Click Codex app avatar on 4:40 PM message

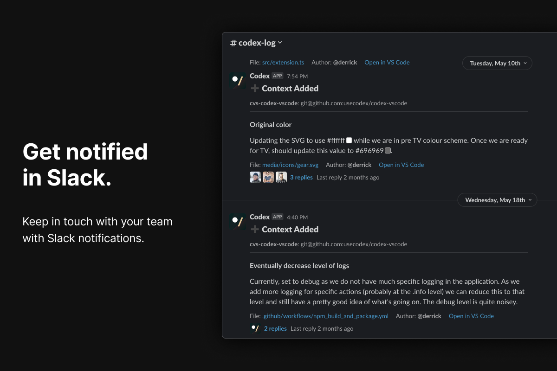(x=238, y=222)
